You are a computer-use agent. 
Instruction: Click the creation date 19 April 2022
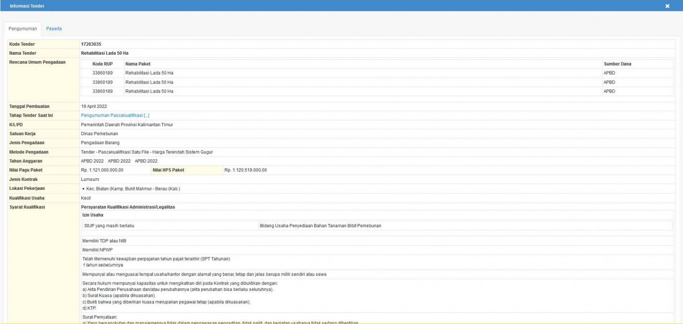coord(94,106)
